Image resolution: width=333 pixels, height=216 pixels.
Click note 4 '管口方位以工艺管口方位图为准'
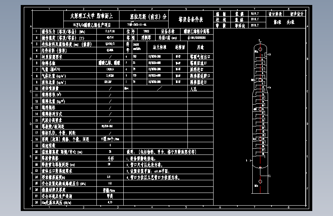[x=153, y=177]
